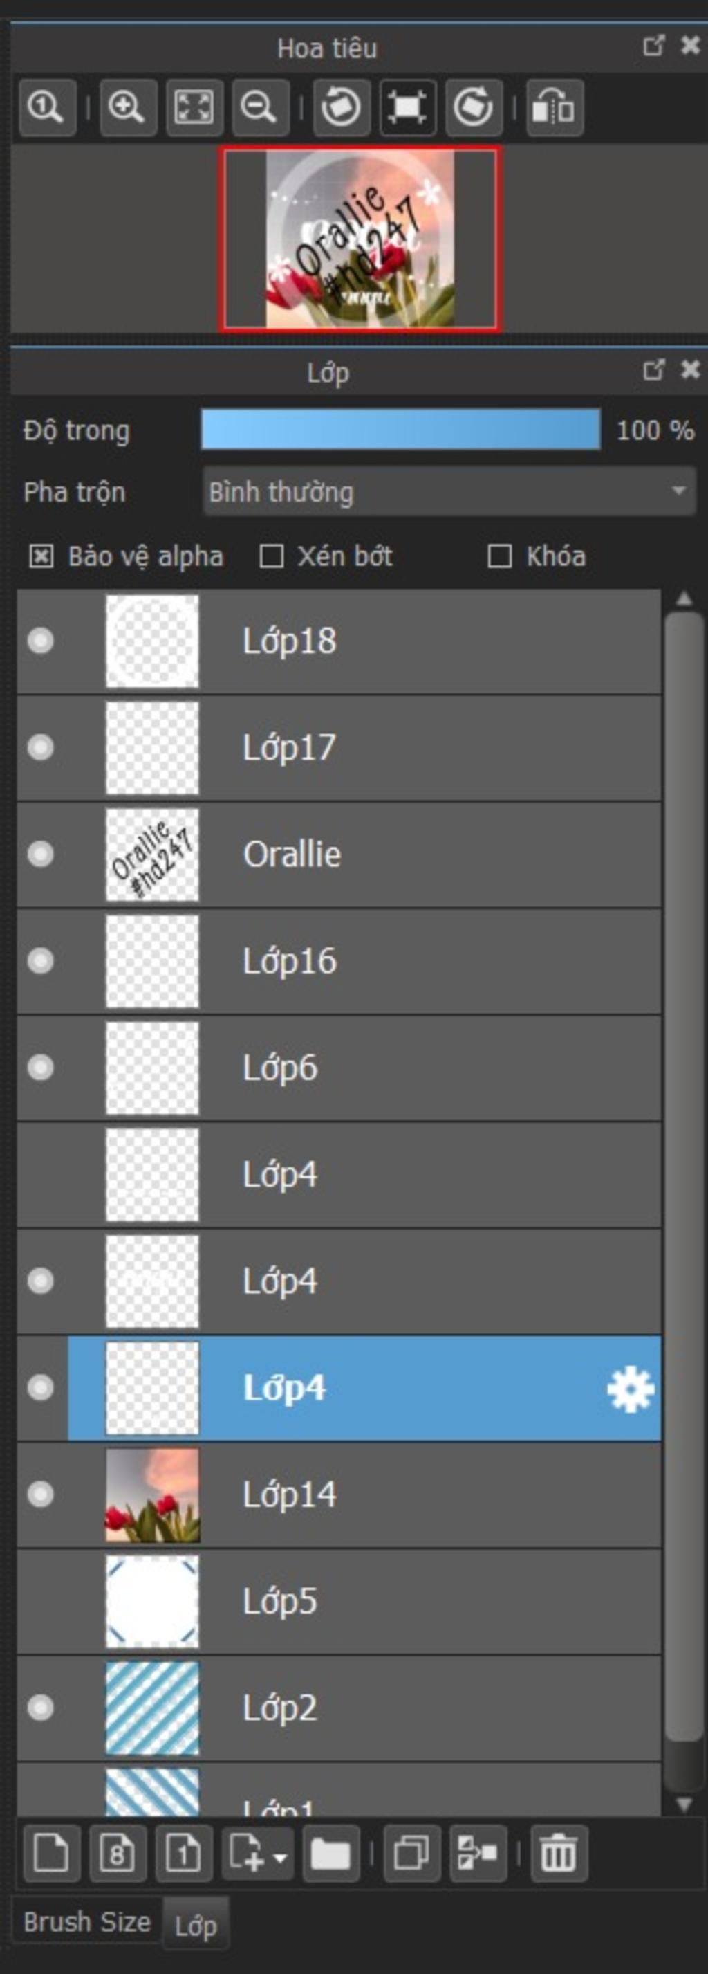Viewport: 708px width, 1974px height.
Task: Flip canvas view horizontally
Action: 554,107
